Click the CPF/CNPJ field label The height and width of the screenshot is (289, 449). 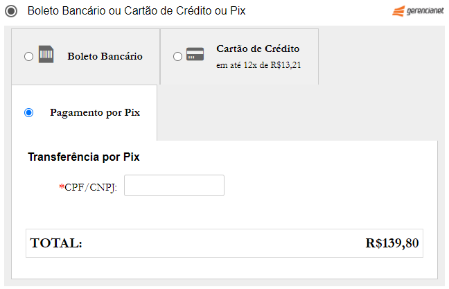[91, 187]
